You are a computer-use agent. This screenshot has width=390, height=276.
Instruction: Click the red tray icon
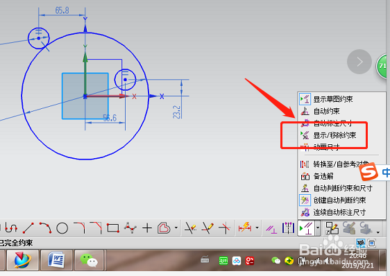250,261
